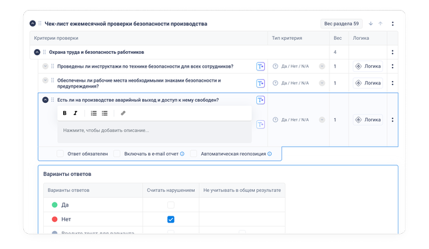Click the info icon next to 'Автоматическая геопозиция'
Image resolution: width=429 pixels, height=249 pixels.
(x=270, y=154)
